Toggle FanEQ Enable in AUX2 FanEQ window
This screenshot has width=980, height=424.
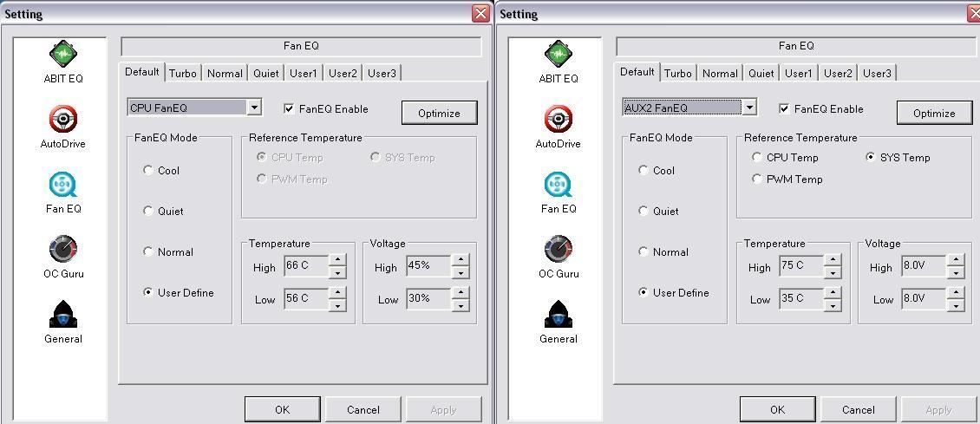pyautogui.click(x=784, y=108)
